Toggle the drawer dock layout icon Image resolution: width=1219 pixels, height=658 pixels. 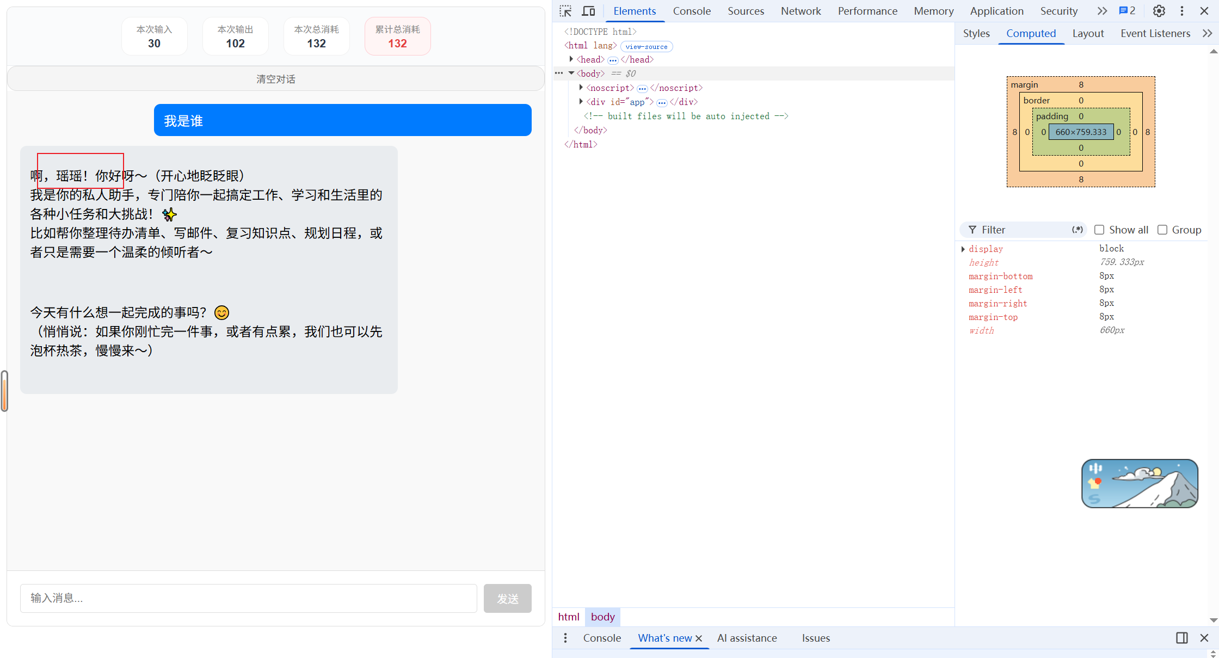[x=1182, y=638]
